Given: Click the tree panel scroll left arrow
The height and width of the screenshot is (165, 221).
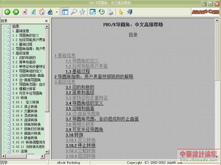Looking at the screenshot, I should coord(3,156).
